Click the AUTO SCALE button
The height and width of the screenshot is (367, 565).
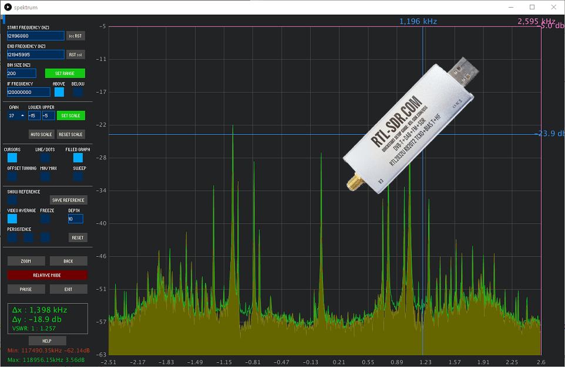42,134
